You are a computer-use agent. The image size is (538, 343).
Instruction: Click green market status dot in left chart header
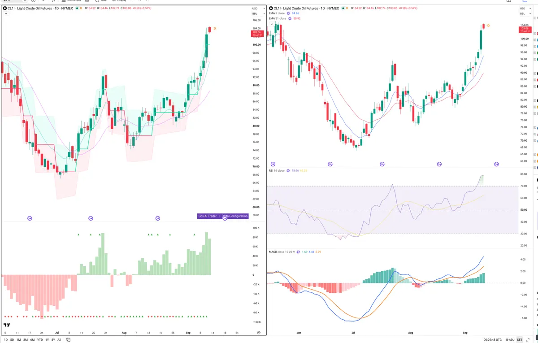point(77,8)
